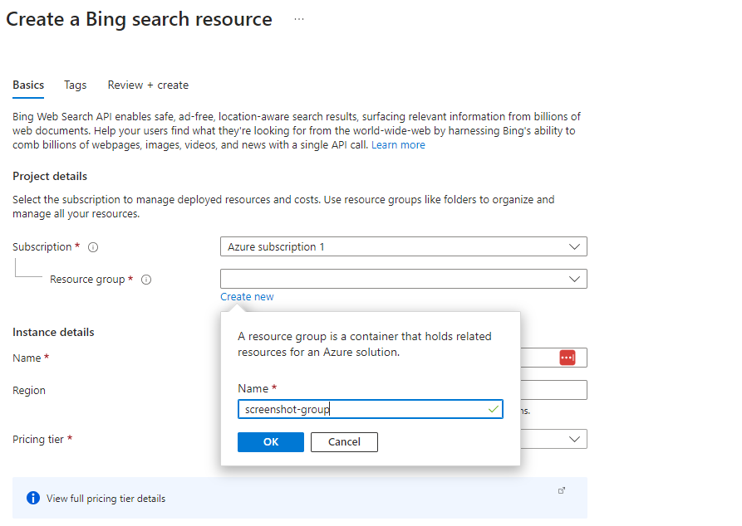
Task: Go to the Review + create tab
Action: click(148, 85)
